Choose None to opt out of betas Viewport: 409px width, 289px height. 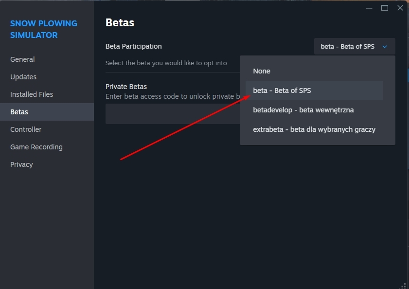tap(262, 71)
